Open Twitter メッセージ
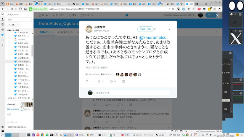The height and width of the screenshot is (137, 244). click(x=87, y=15)
